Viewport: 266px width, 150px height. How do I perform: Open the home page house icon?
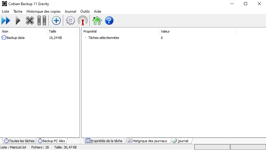[97, 21]
